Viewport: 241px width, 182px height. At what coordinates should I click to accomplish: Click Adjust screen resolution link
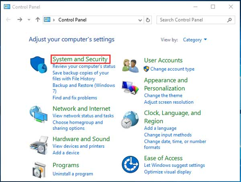[x=169, y=102]
